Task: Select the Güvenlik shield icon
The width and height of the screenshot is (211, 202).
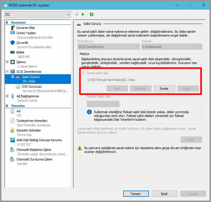Action: [x=13, y=43]
